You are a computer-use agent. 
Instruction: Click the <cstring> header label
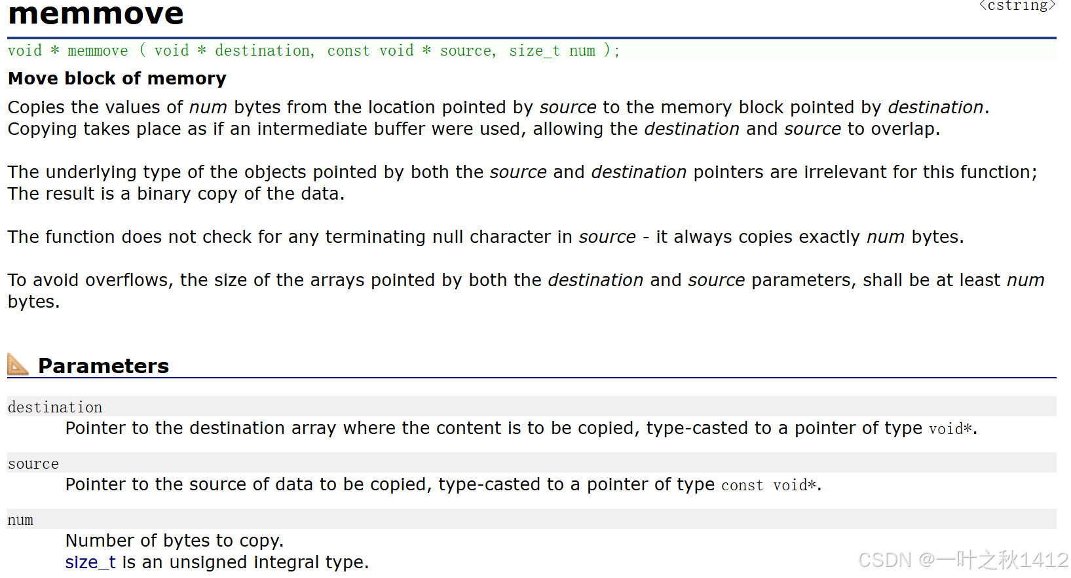pyautogui.click(x=1017, y=6)
